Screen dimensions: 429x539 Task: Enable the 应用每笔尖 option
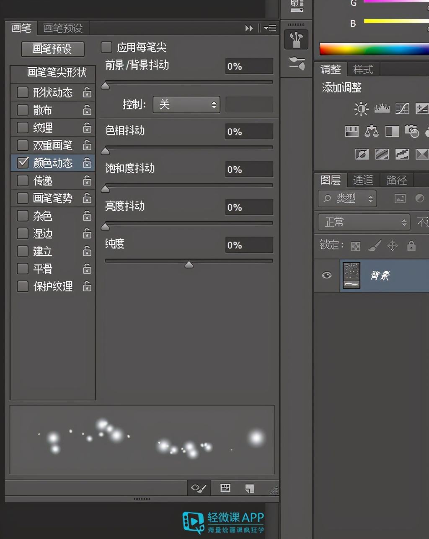pos(106,47)
